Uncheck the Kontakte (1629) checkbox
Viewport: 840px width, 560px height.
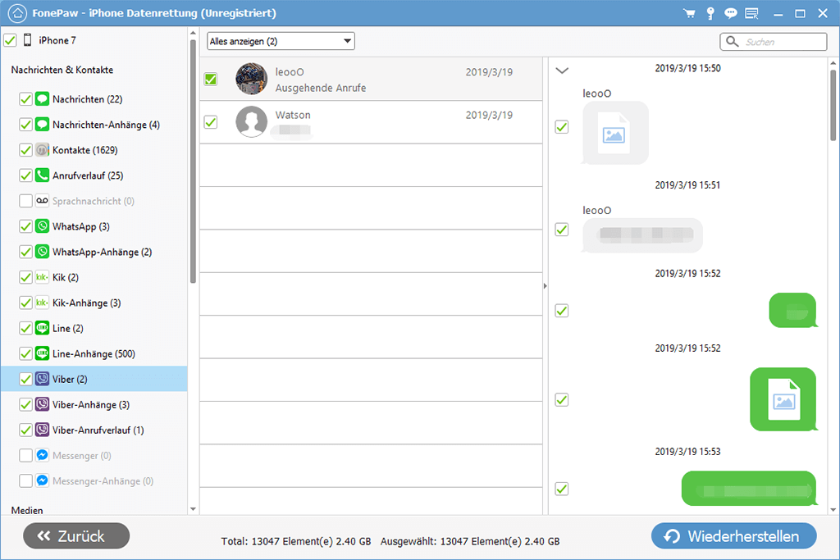[x=25, y=150]
